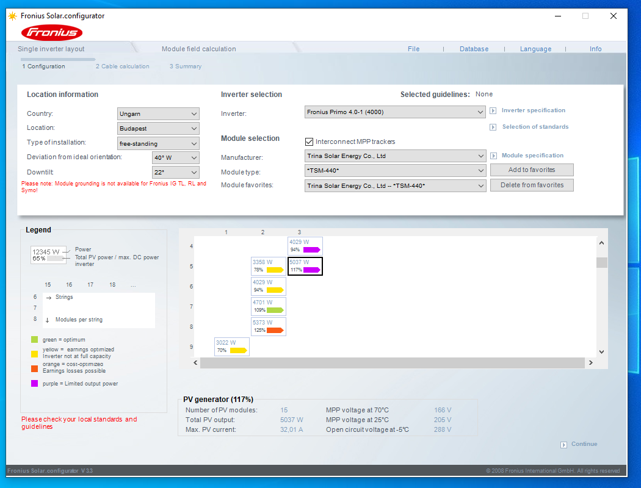Click arrow icon beside Inverter specification

(x=493, y=111)
